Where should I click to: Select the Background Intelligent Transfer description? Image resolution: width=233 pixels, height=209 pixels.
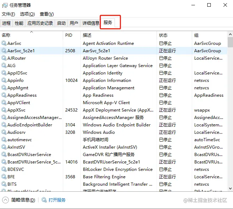point(117,184)
